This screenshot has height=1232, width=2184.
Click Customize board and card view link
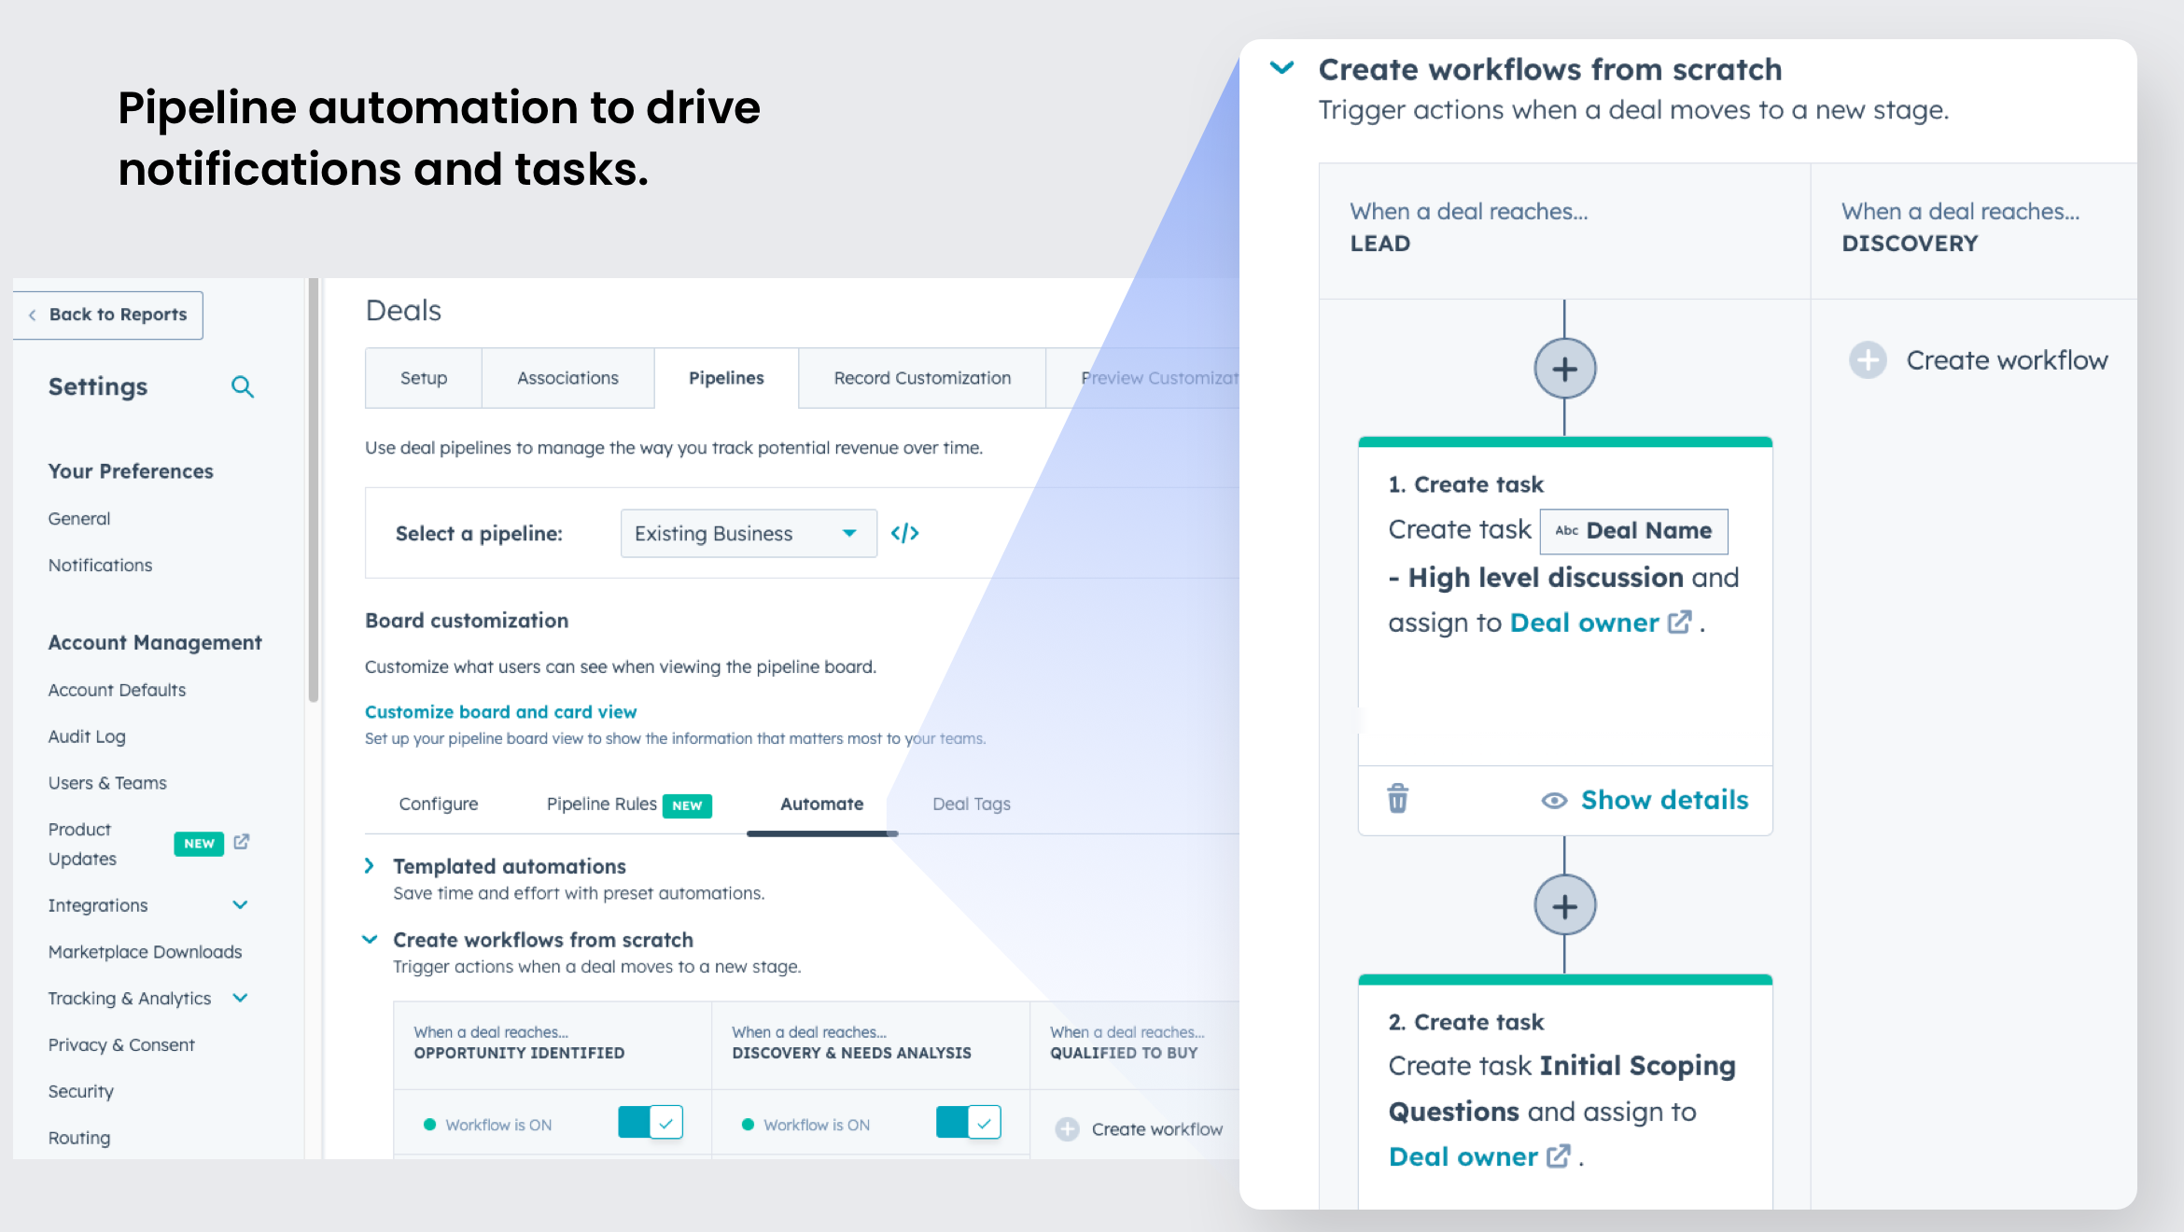click(x=500, y=712)
